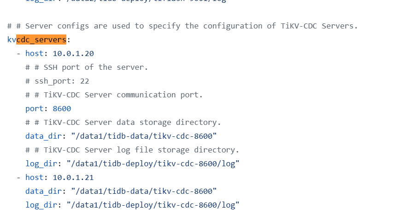Click the 'kv' prefix before the highlight
Image resolution: width=411 pixels, height=214 pixels.
pos(12,39)
